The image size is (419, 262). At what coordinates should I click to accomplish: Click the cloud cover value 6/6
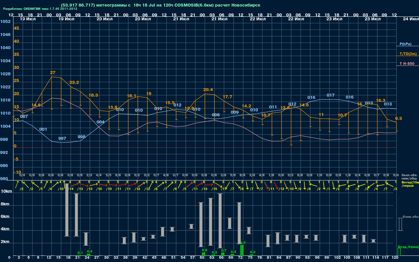pos(118,175)
